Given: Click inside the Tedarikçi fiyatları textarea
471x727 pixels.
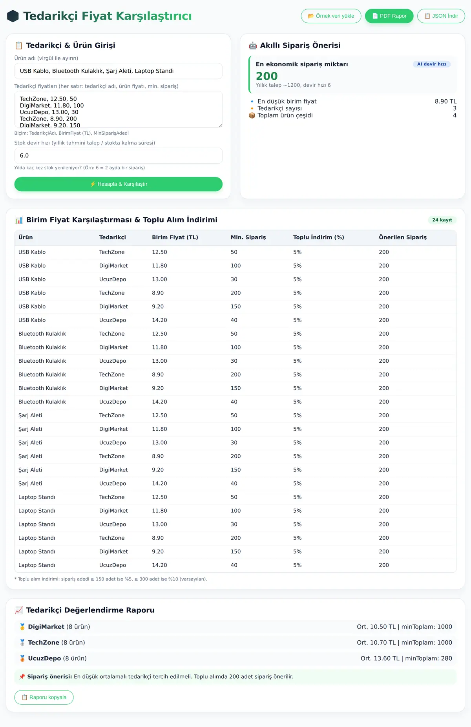Looking at the screenshot, I should 119,110.
